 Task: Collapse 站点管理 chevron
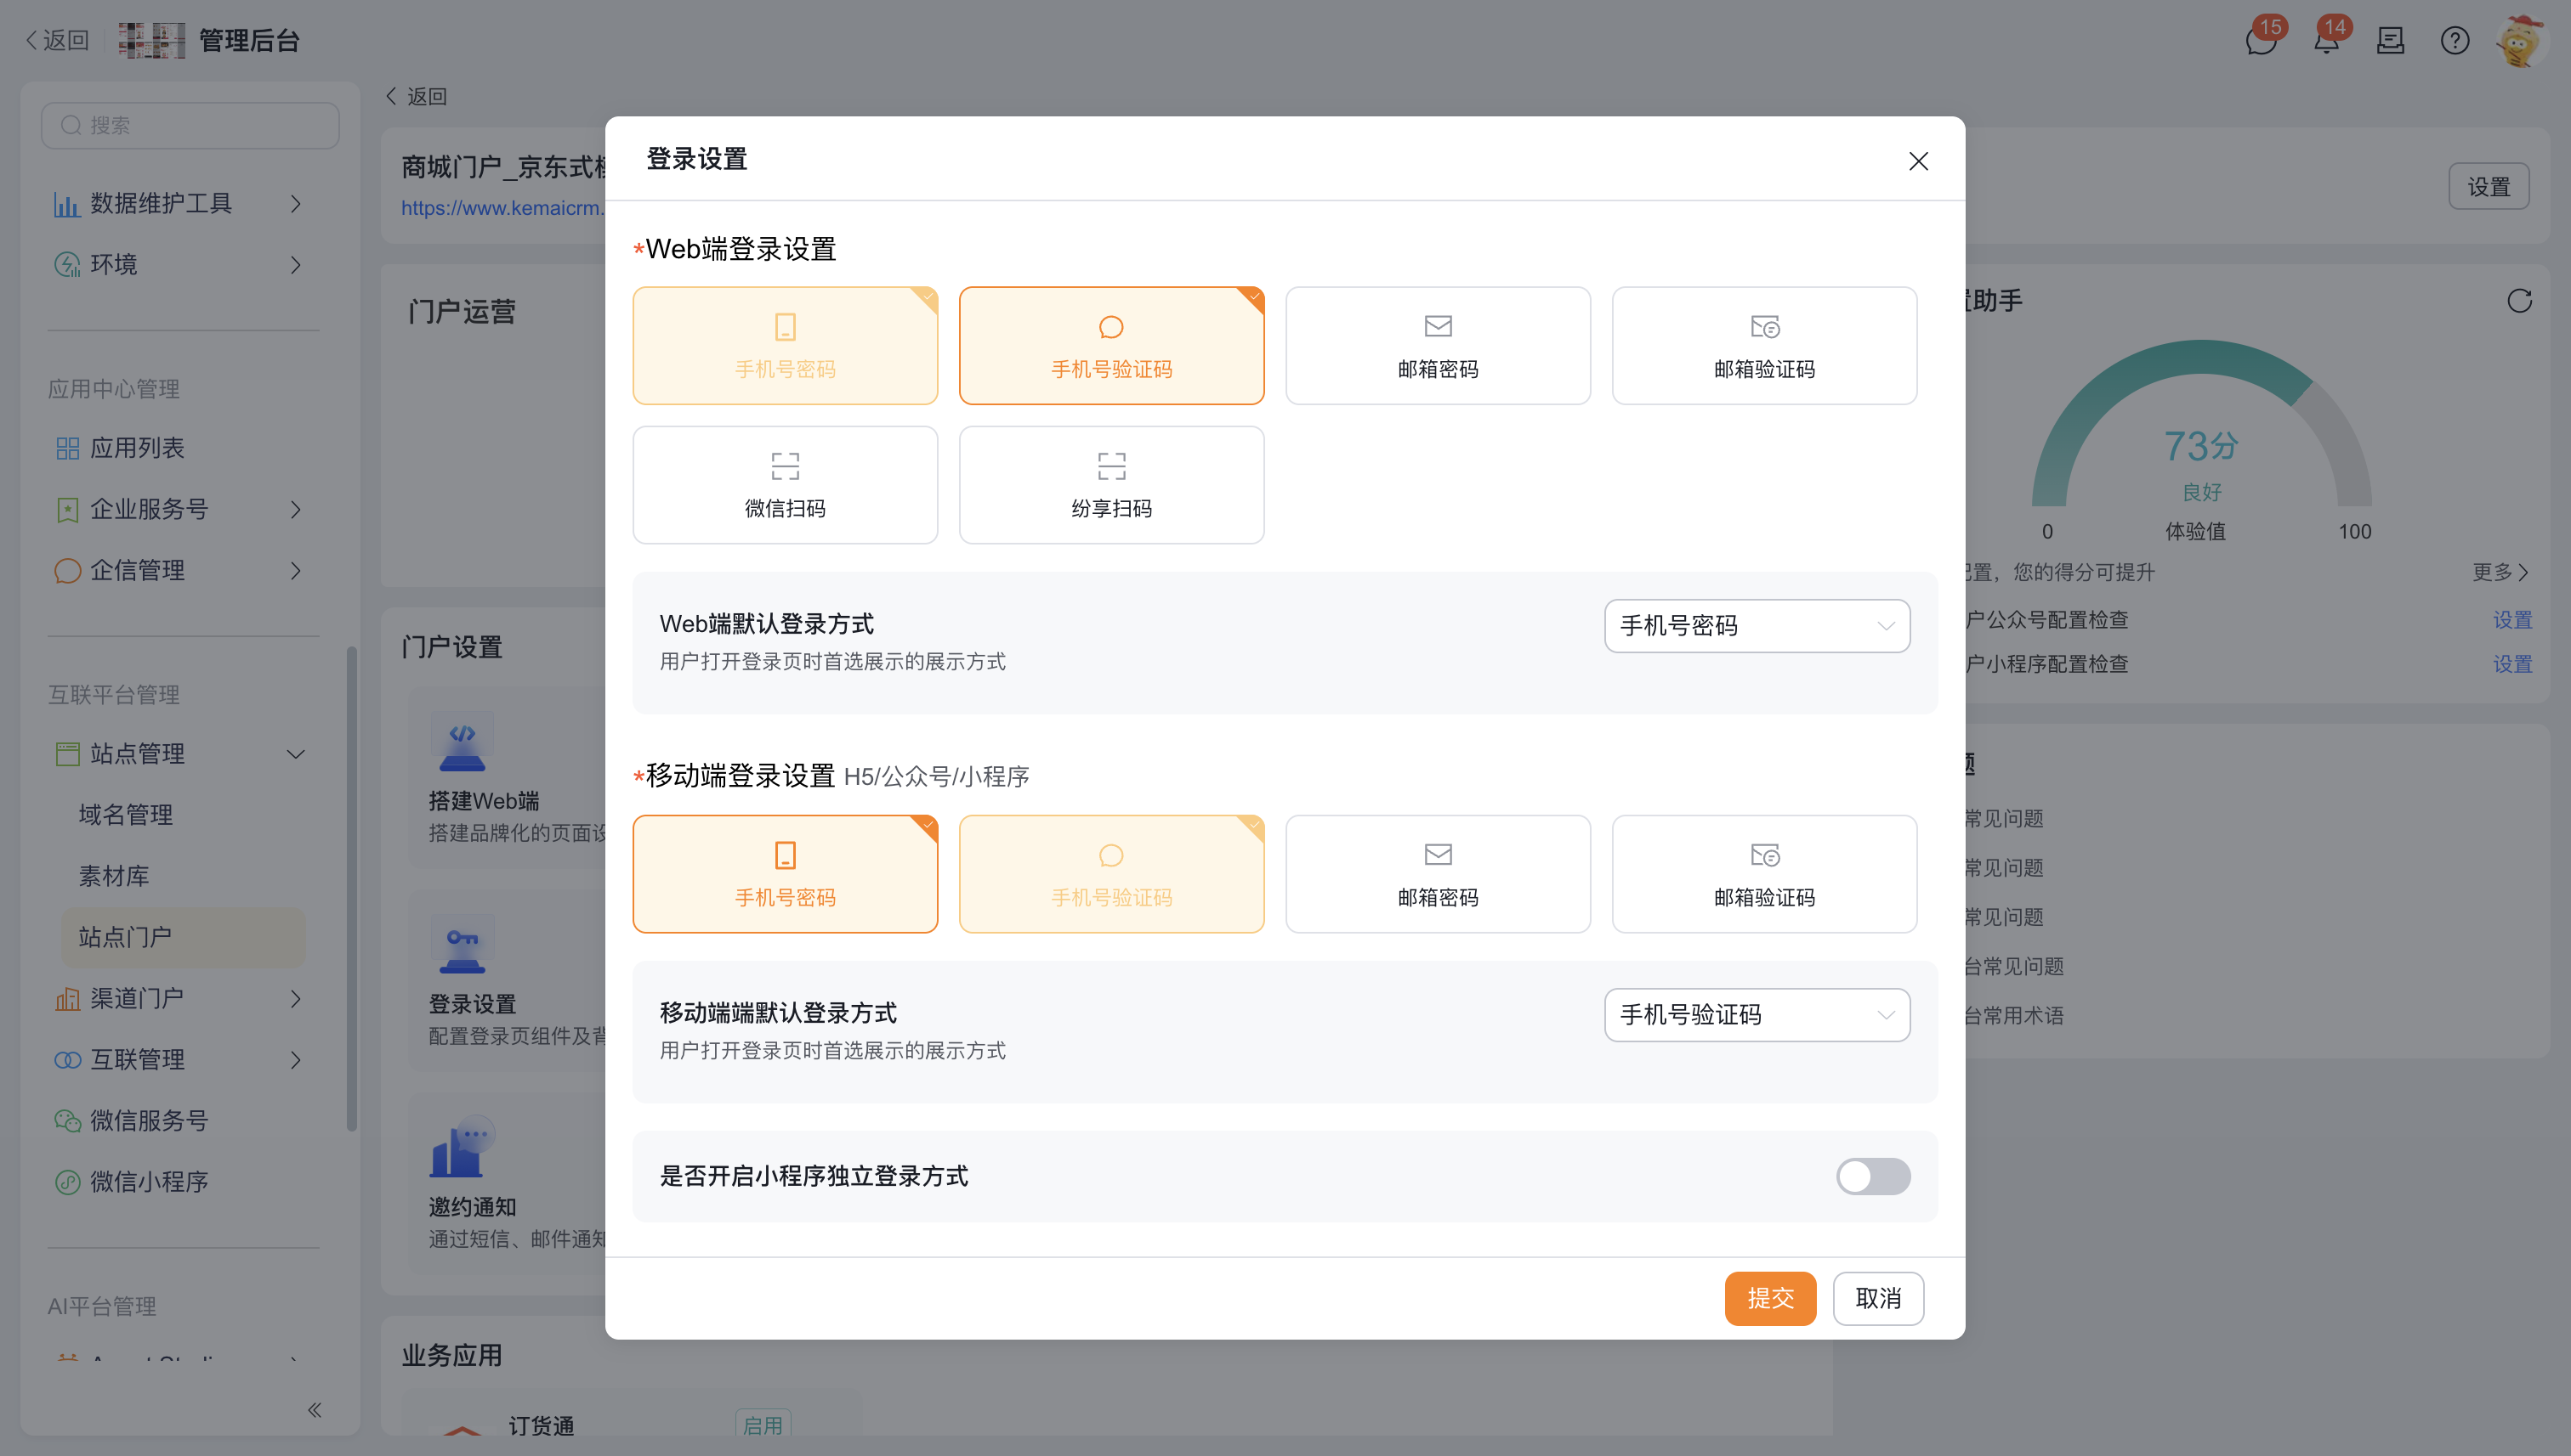(x=295, y=754)
